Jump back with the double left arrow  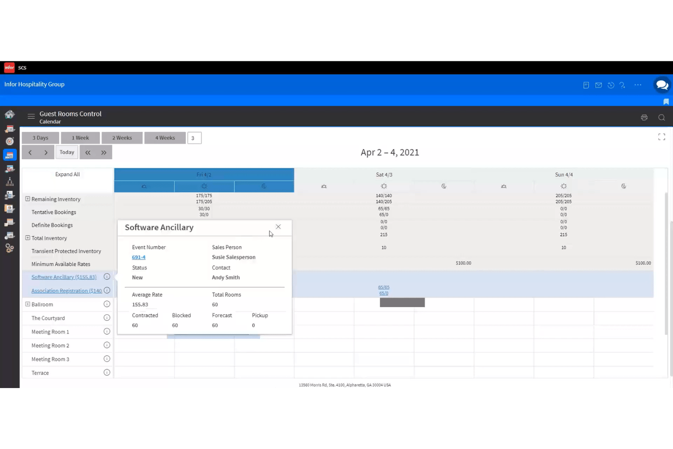(88, 152)
